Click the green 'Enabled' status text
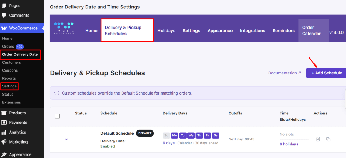Image resolution: width=346 pixels, height=158 pixels. [108, 146]
